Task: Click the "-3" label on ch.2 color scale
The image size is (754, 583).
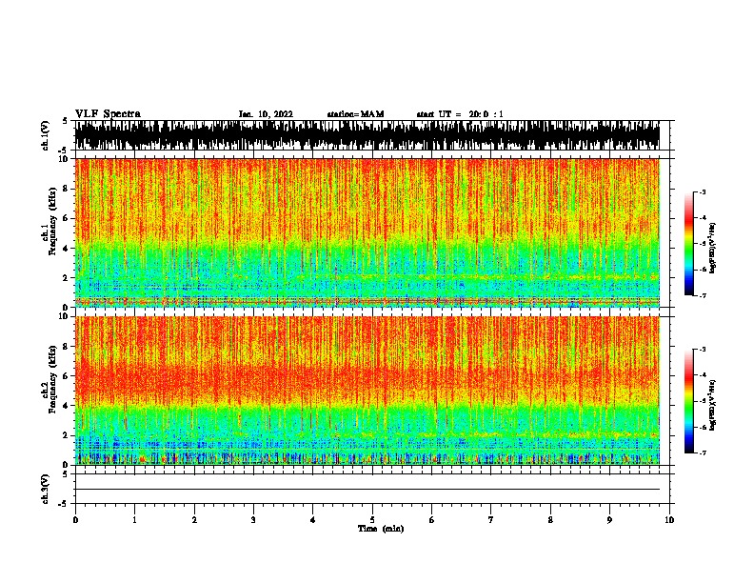Action: point(702,350)
